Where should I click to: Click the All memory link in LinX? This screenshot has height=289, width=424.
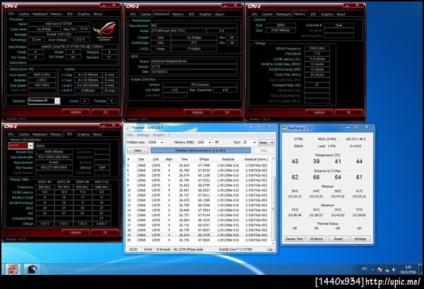point(217,142)
